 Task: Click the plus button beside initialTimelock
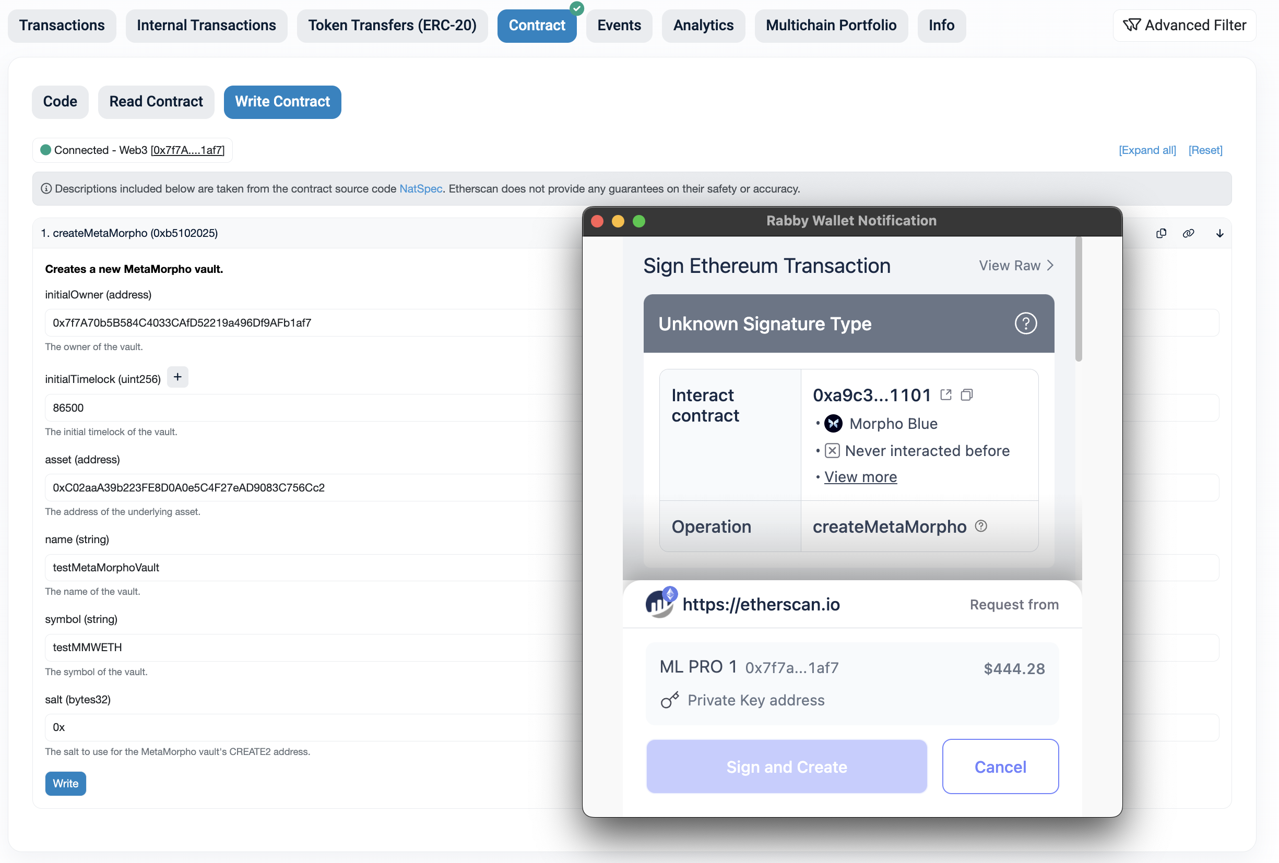coord(177,377)
